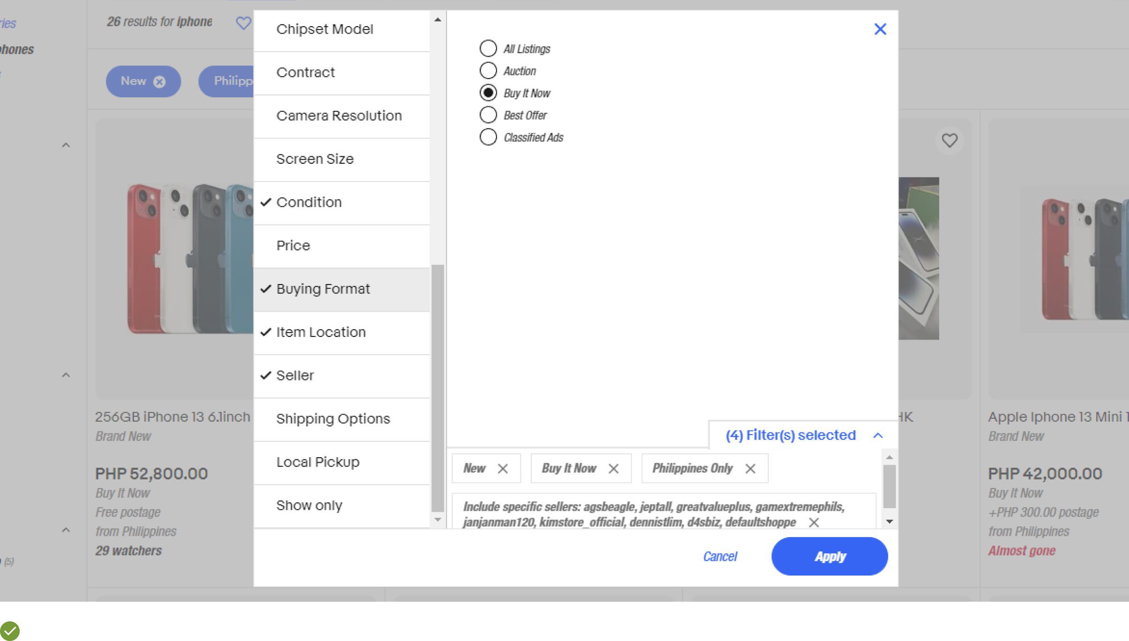This screenshot has width=1129, height=641.
Task: Select the All Listings radio option
Action: coord(488,48)
